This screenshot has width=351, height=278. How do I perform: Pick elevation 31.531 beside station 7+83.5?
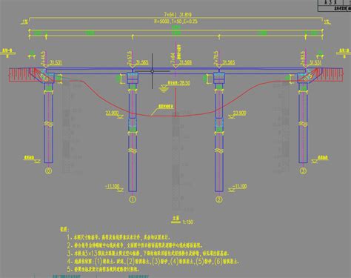(x=315, y=62)
